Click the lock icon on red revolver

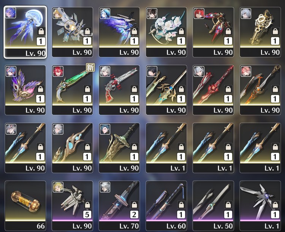[x=134, y=89]
